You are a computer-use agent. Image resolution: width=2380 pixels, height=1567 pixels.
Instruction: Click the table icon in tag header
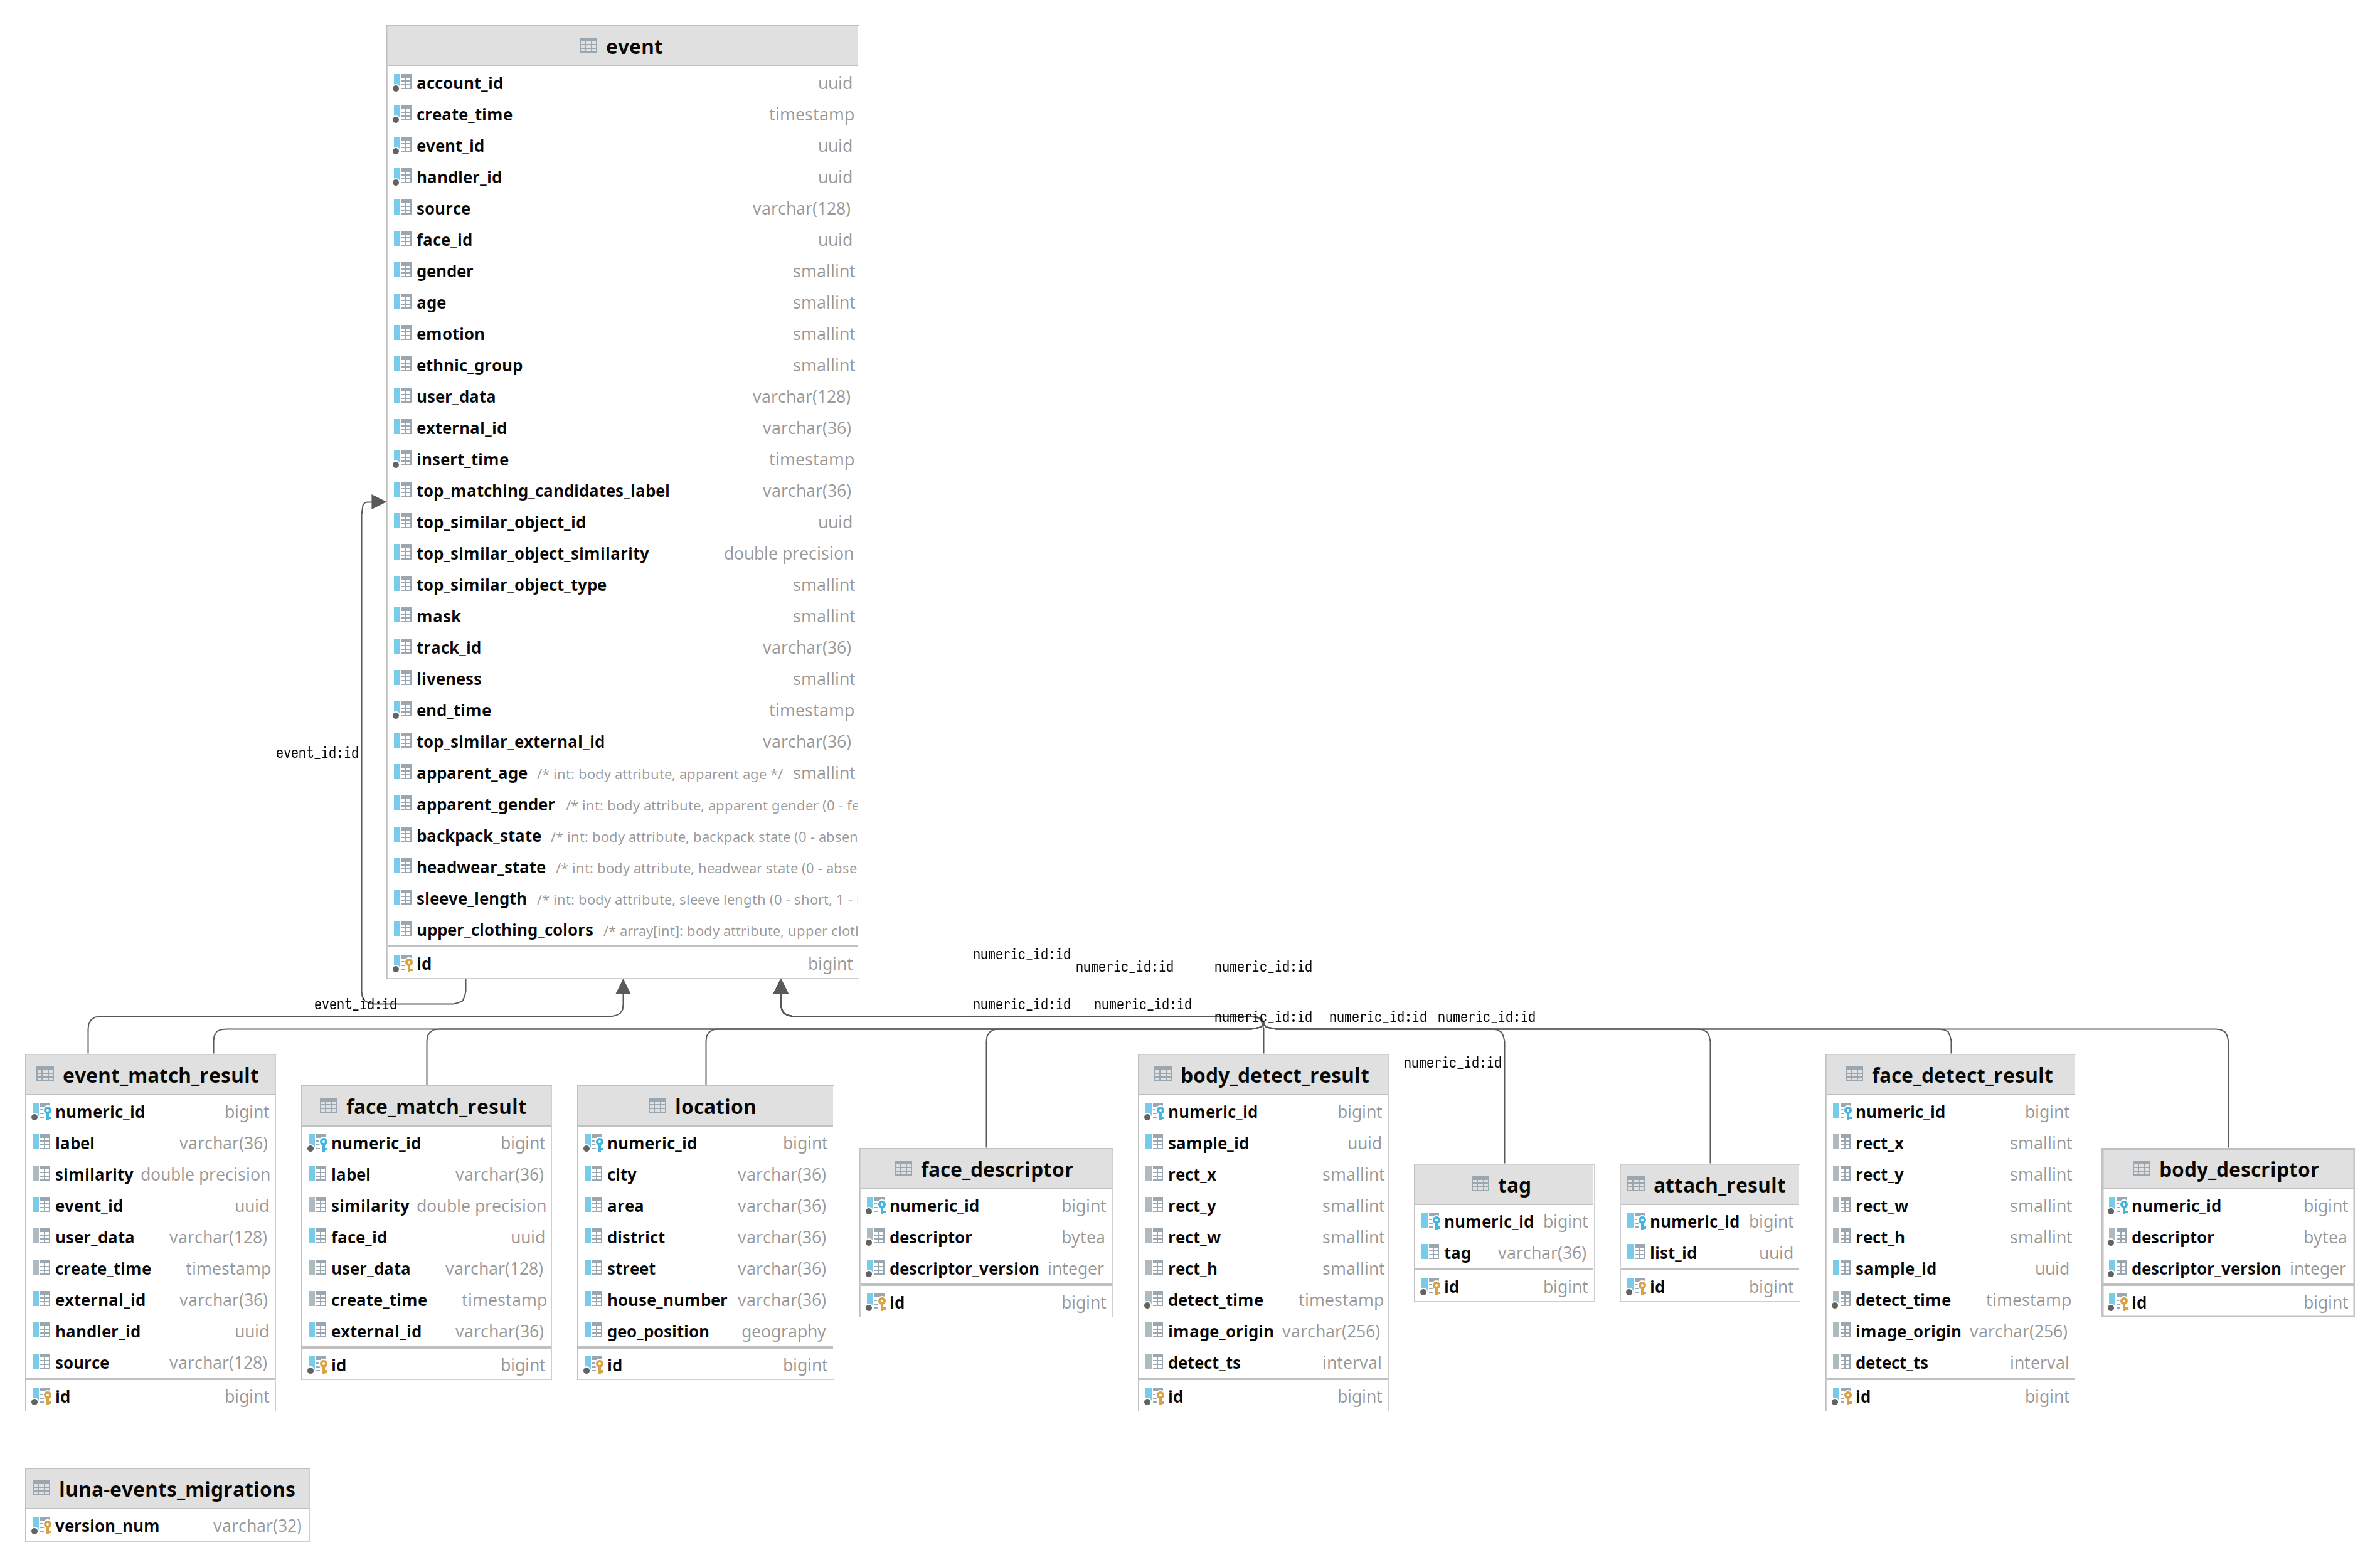point(1480,1185)
